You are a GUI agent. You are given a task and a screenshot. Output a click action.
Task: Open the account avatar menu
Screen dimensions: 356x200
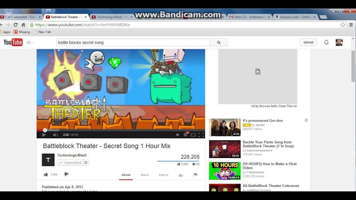339,42
